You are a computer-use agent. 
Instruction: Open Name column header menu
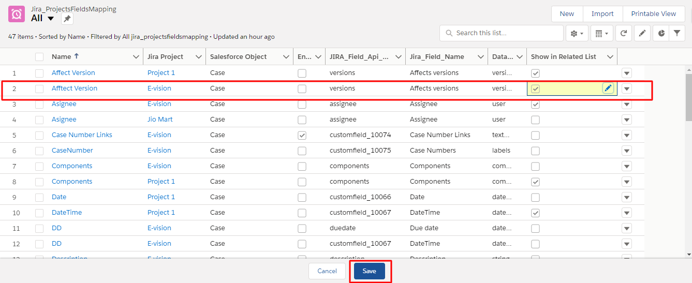tap(136, 57)
